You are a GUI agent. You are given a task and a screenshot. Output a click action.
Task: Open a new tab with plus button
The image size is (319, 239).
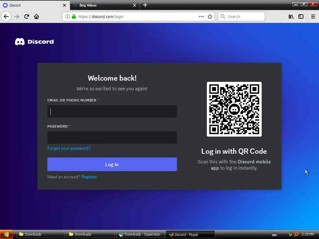point(145,5)
